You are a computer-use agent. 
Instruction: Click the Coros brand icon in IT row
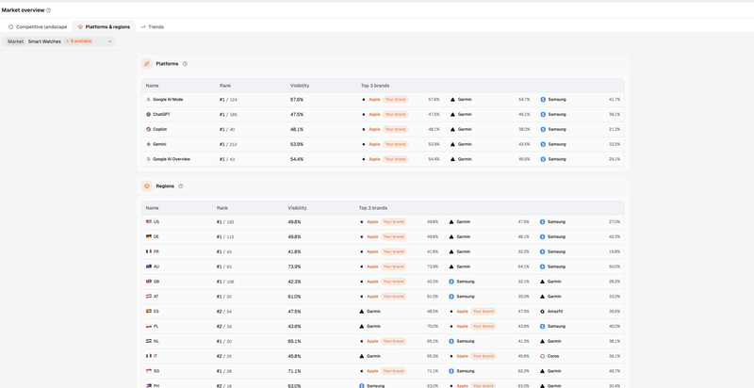click(x=543, y=356)
